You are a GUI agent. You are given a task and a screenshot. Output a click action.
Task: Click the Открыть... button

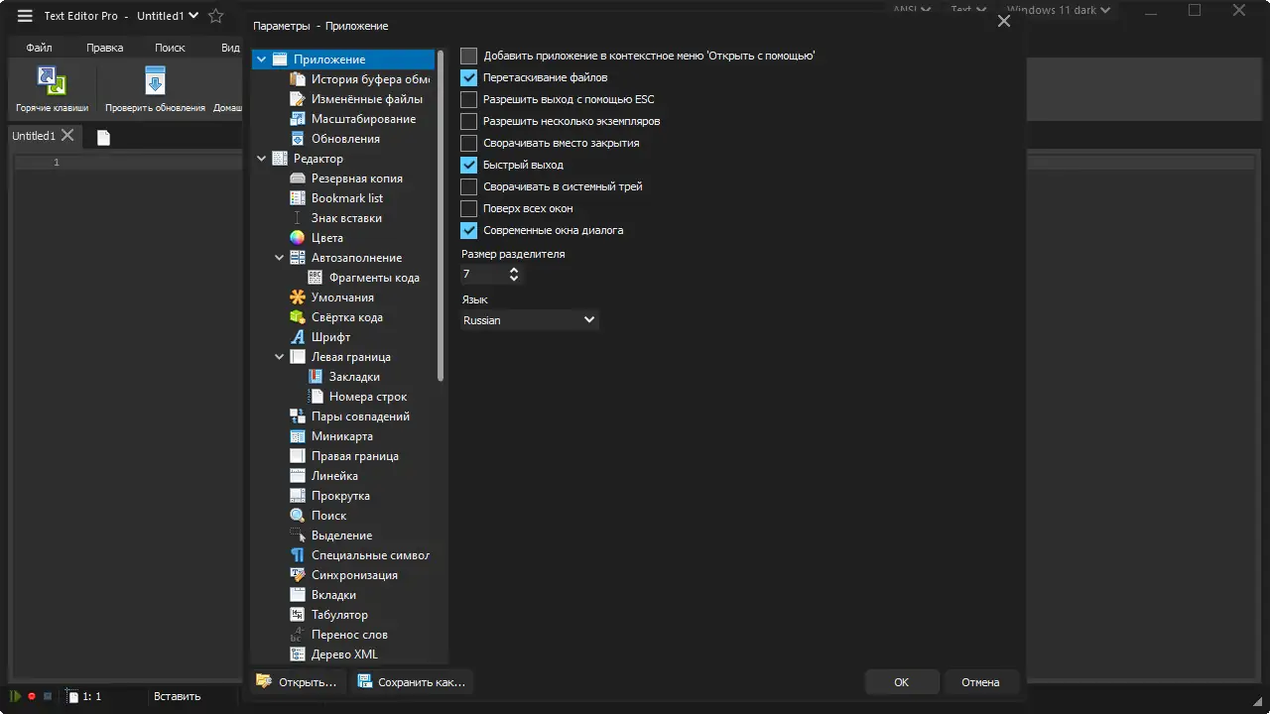pyautogui.click(x=298, y=682)
